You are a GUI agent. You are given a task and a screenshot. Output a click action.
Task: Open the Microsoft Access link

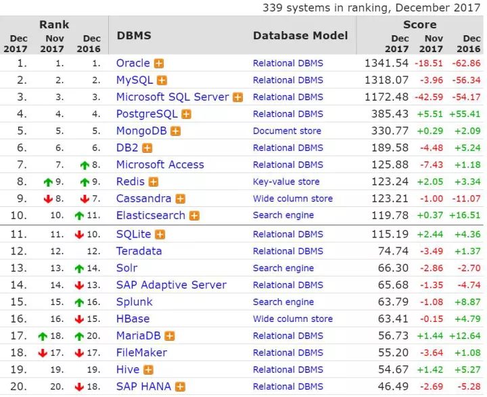[160, 164]
